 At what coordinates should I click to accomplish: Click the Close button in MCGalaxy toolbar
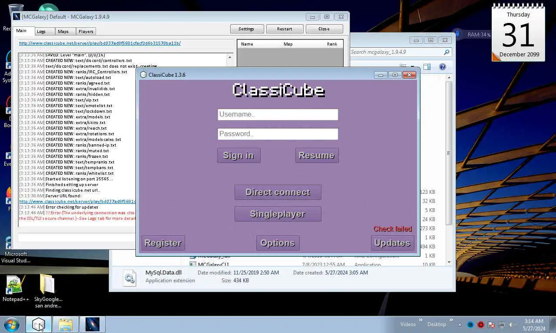click(x=324, y=29)
